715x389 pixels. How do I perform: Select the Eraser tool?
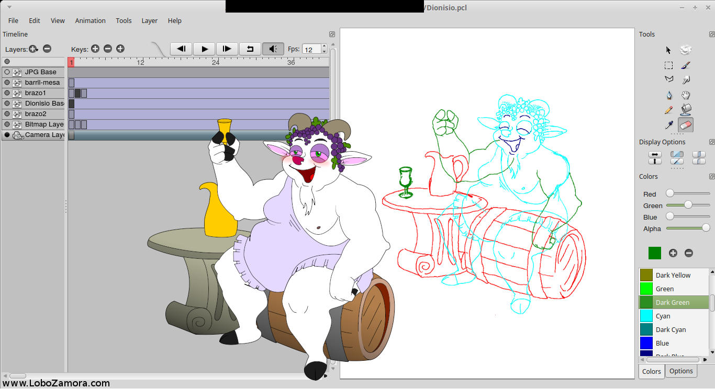tap(686, 125)
